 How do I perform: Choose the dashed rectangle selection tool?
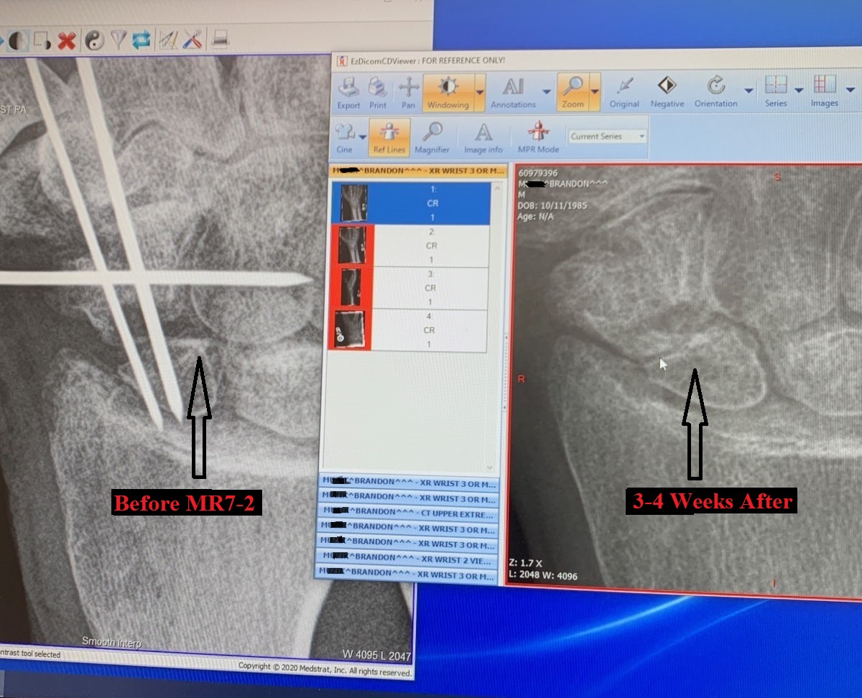pyautogui.click(x=42, y=40)
